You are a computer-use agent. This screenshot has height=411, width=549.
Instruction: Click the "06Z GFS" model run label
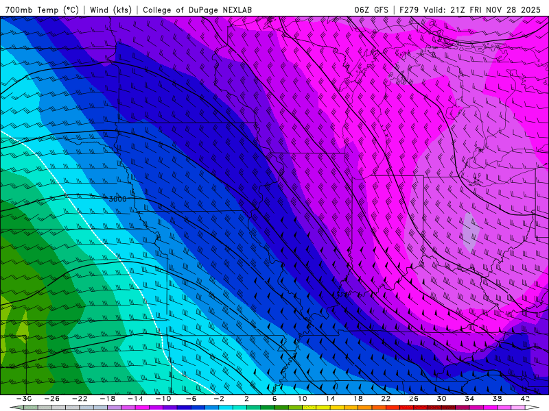tap(371, 10)
